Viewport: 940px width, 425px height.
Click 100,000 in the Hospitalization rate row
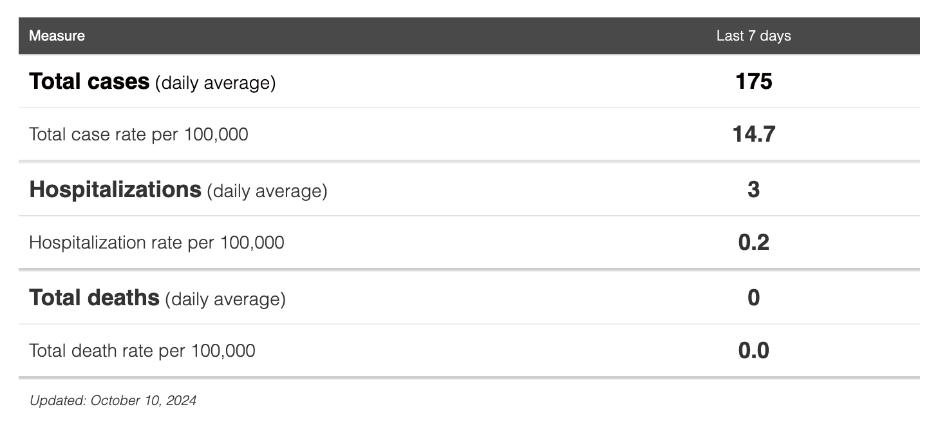(x=252, y=243)
